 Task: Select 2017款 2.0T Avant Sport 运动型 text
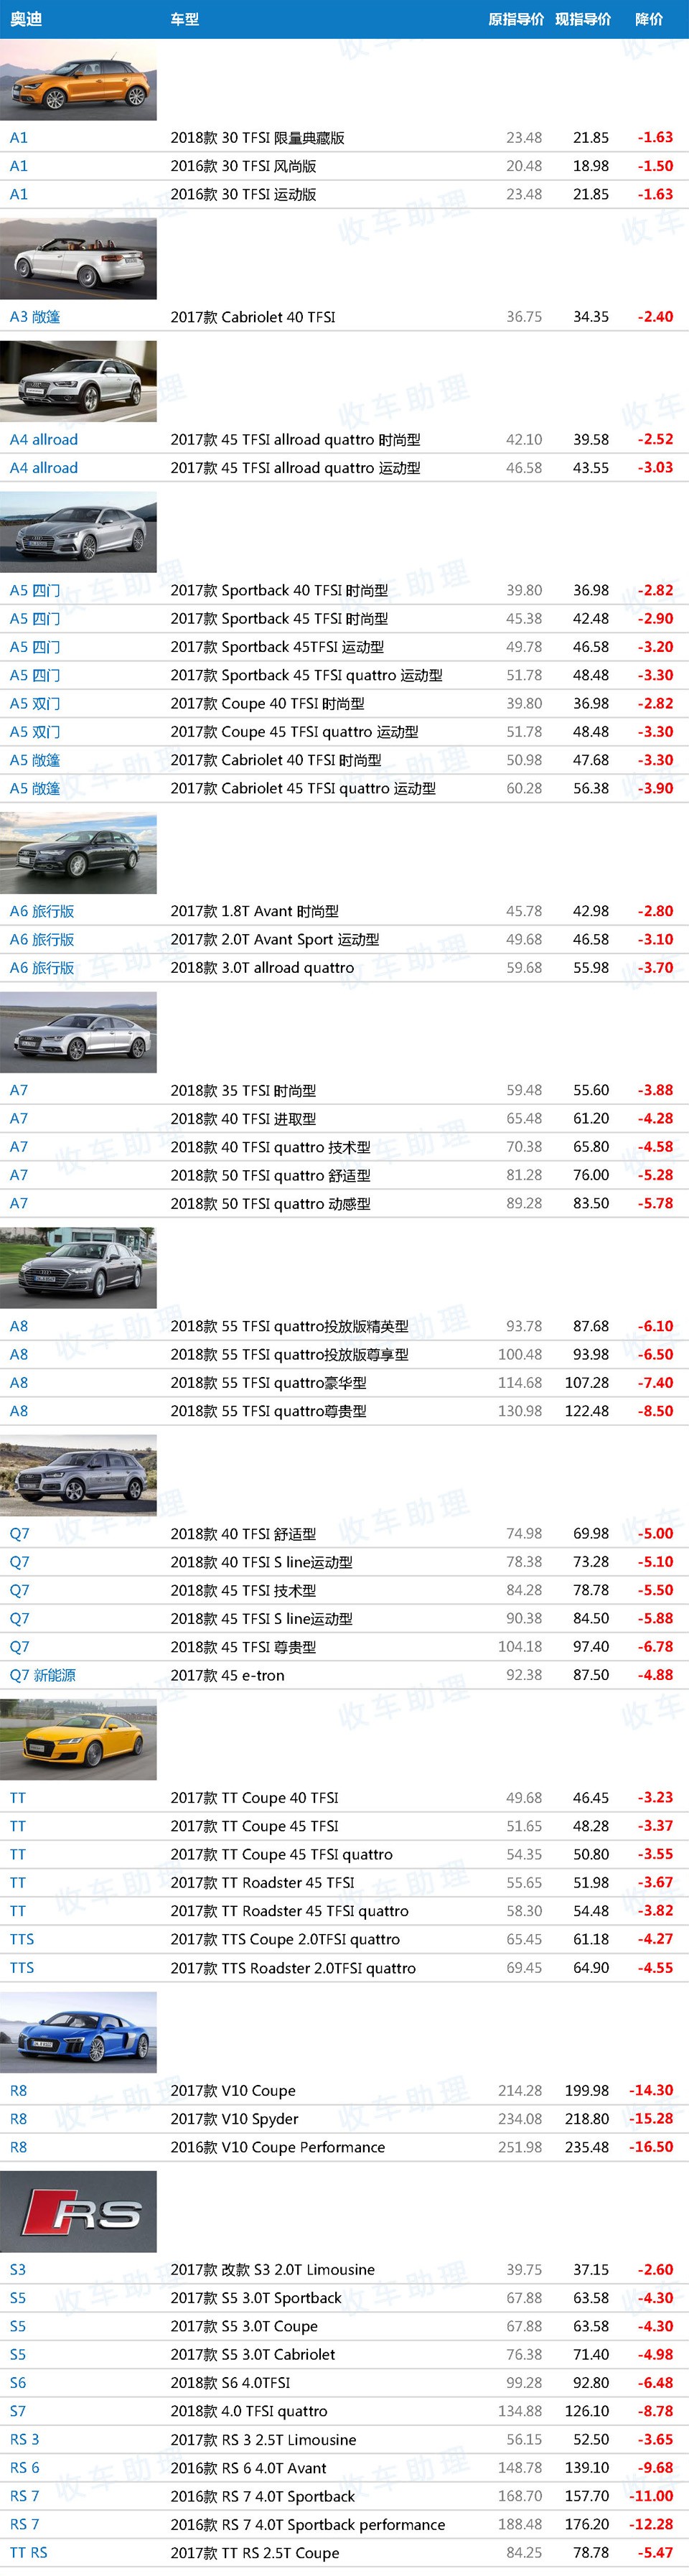tap(275, 940)
